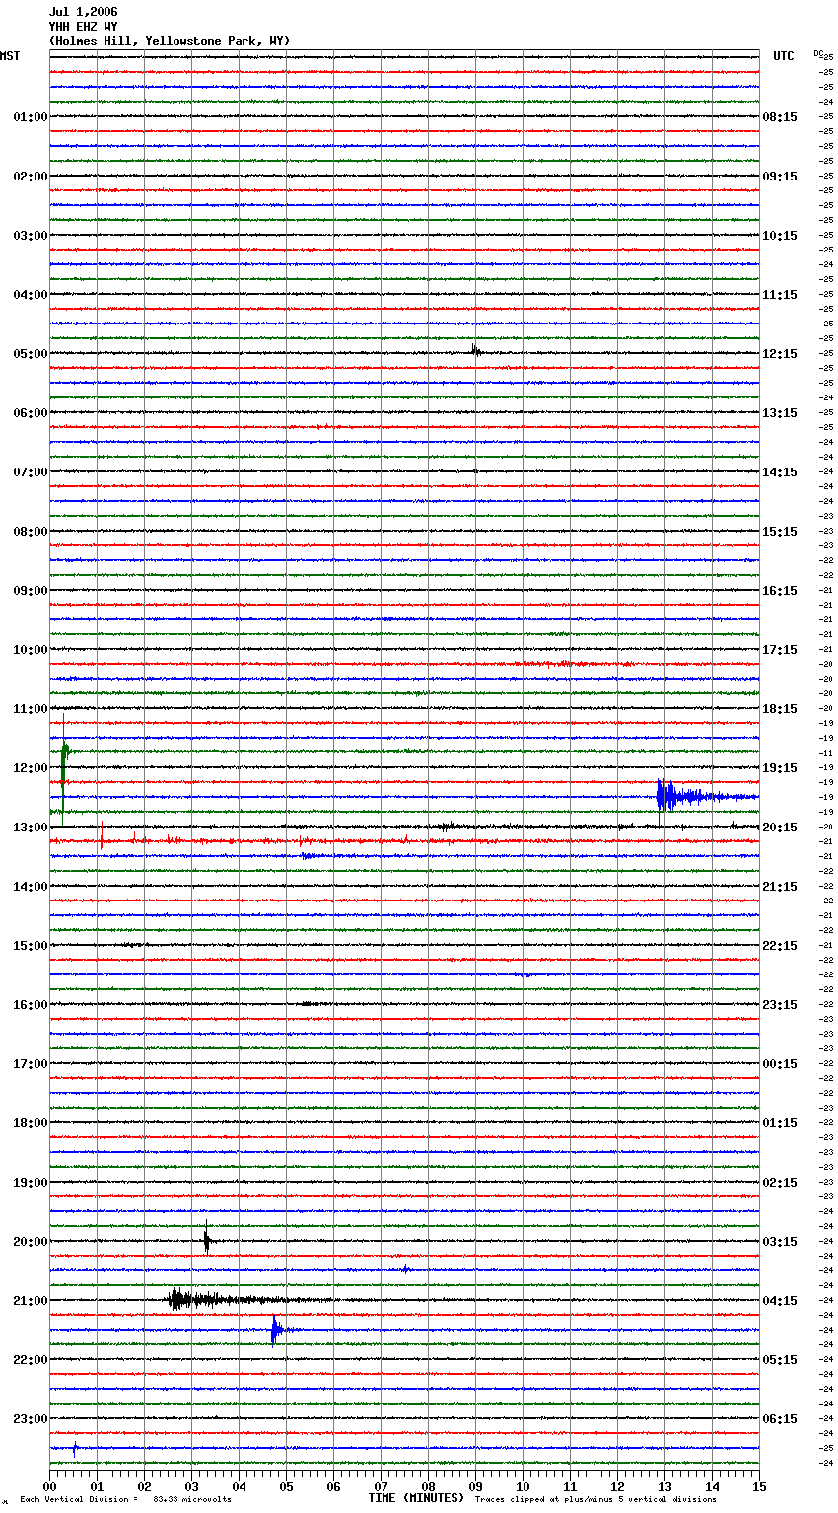Click the '15:00' MST hour label
Viewport: 838px width, 1513px height.
31,946
